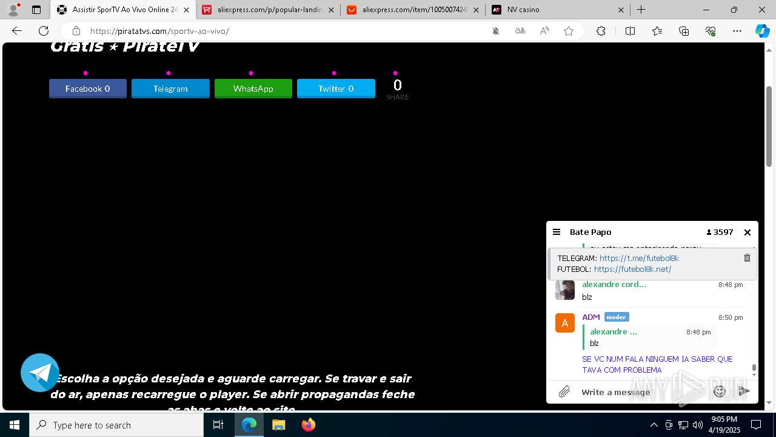This screenshot has width=776, height=437.
Task: Switch to the aliexpress item tab
Action: click(x=412, y=10)
